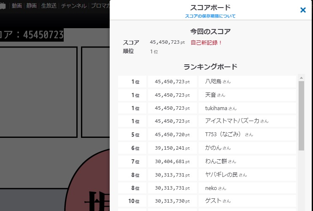Select the かのん さん ranking row

point(207,148)
